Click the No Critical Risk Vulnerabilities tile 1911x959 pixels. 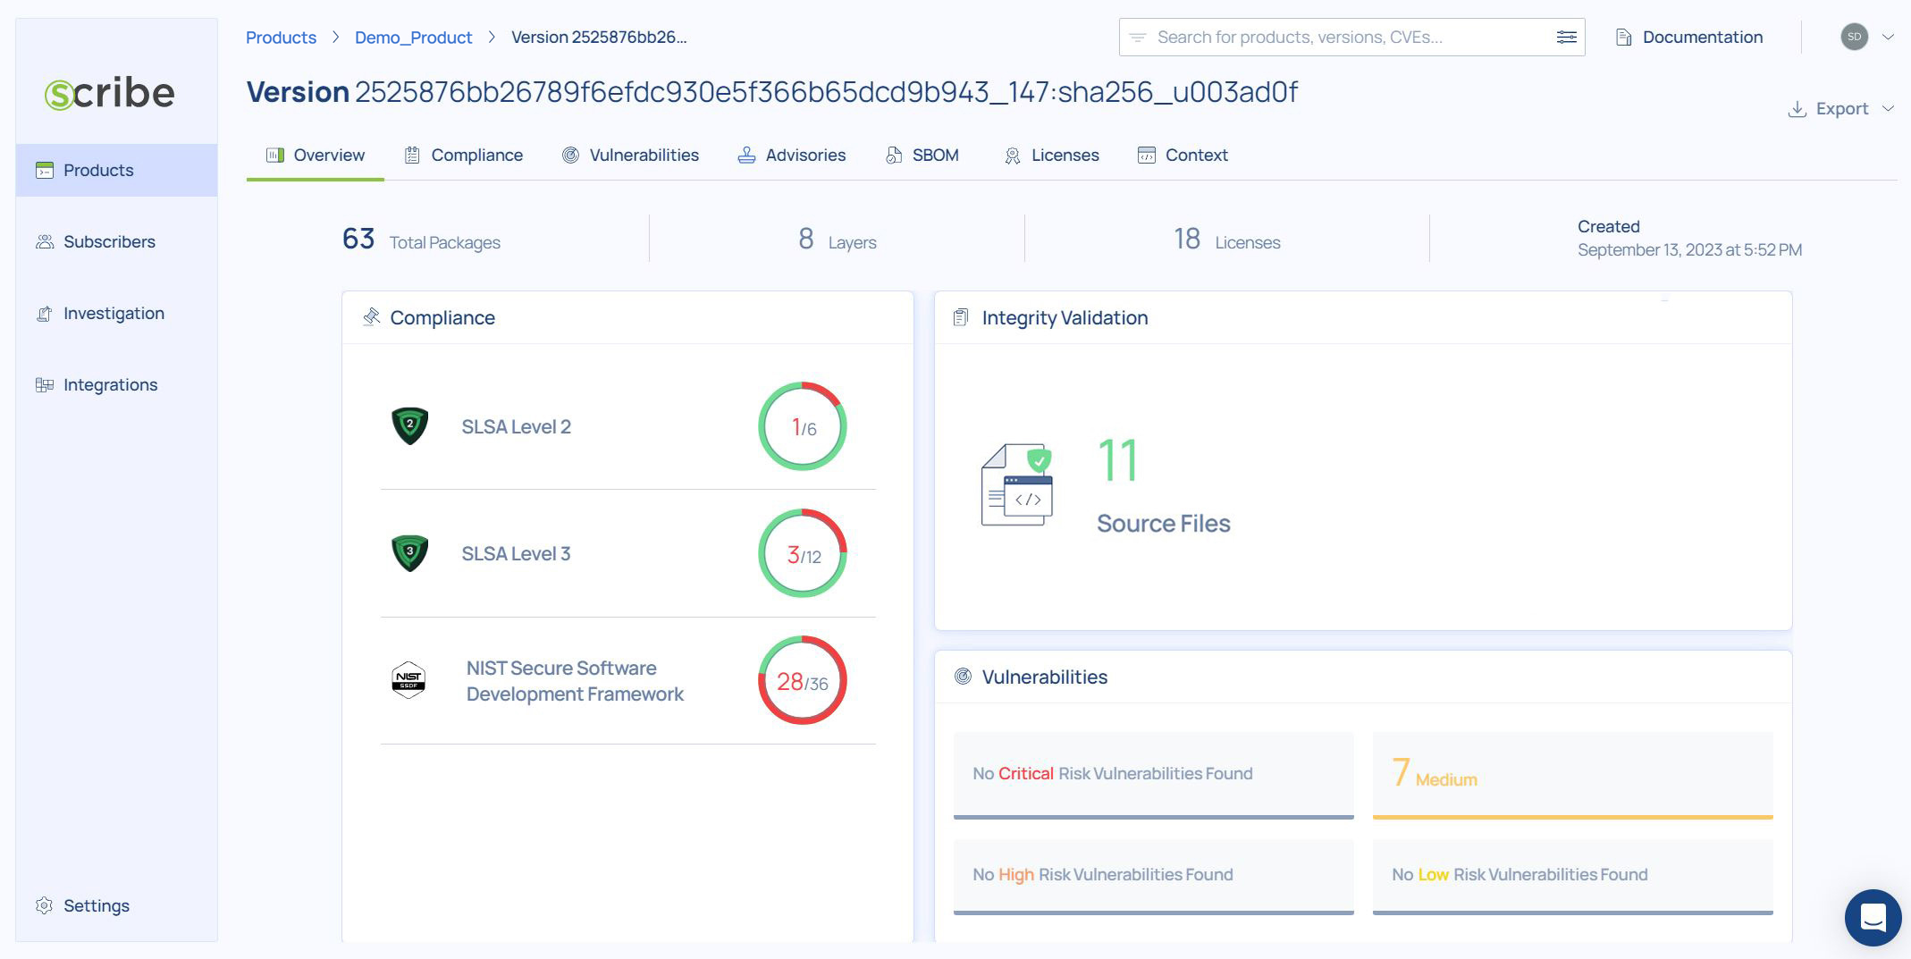pos(1153,775)
